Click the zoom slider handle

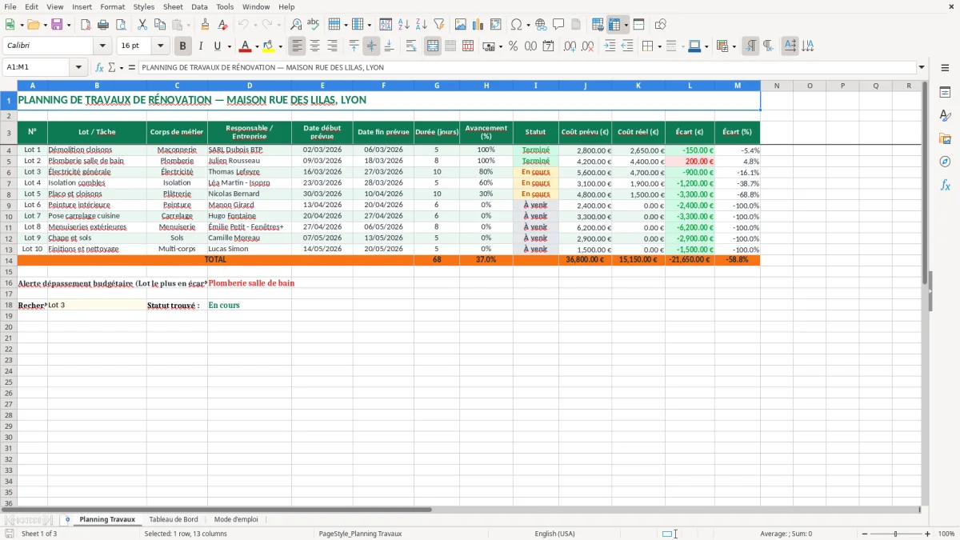896,534
